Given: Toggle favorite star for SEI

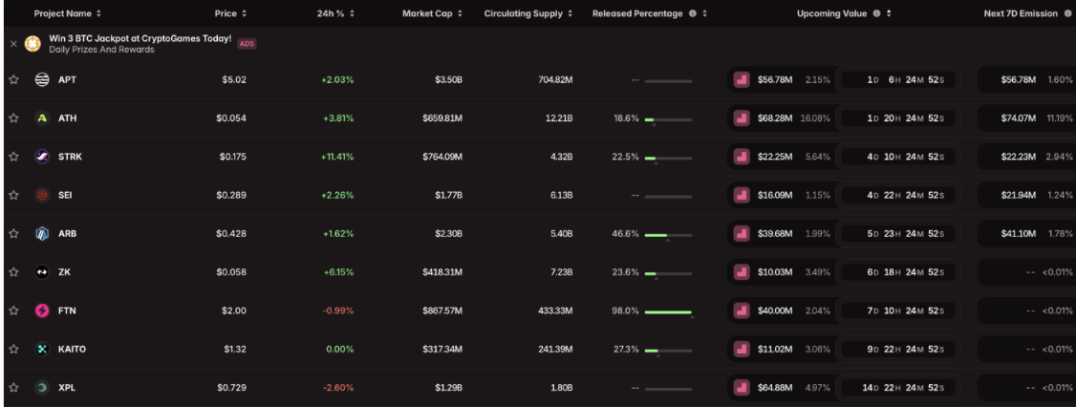Looking at the screenshot, I should tap(13, 195).
